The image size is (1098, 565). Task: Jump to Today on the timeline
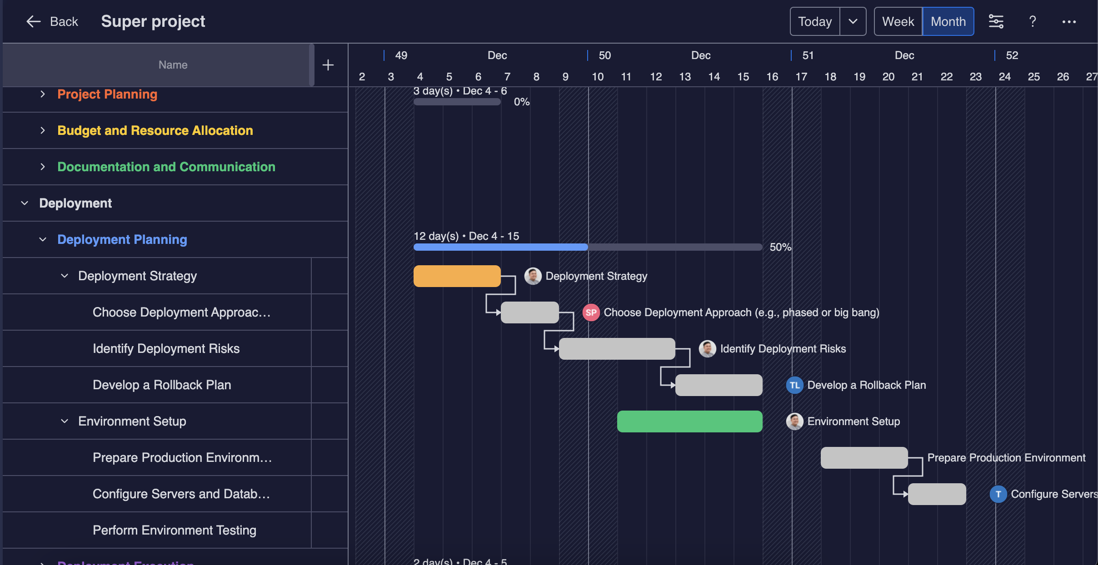(x=815, y=21)
